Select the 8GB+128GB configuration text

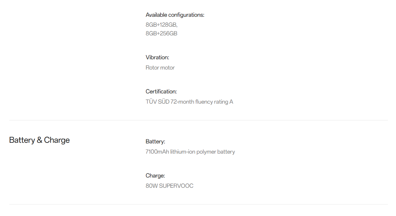[161, 25]
